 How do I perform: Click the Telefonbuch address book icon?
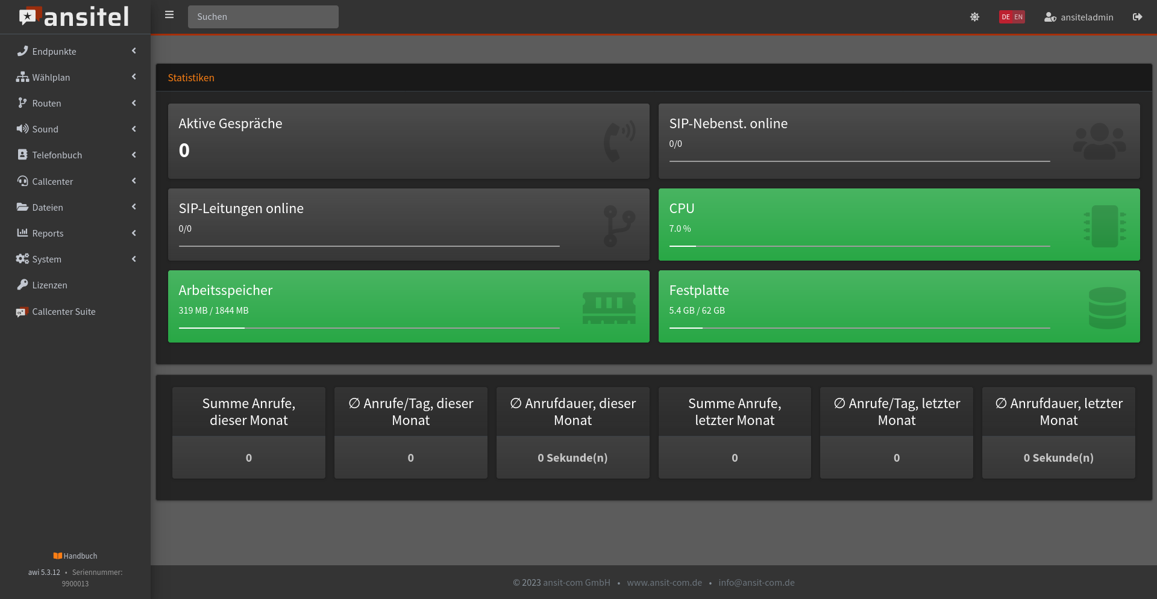pos(22,155)
